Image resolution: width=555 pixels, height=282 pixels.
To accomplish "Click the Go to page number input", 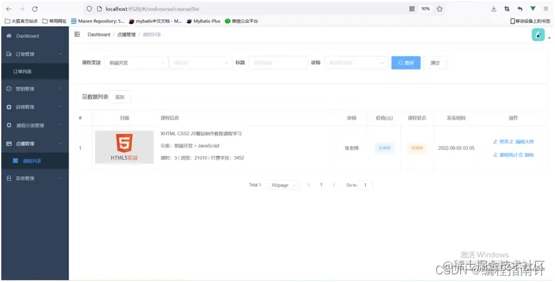I will tap(366, 185).
